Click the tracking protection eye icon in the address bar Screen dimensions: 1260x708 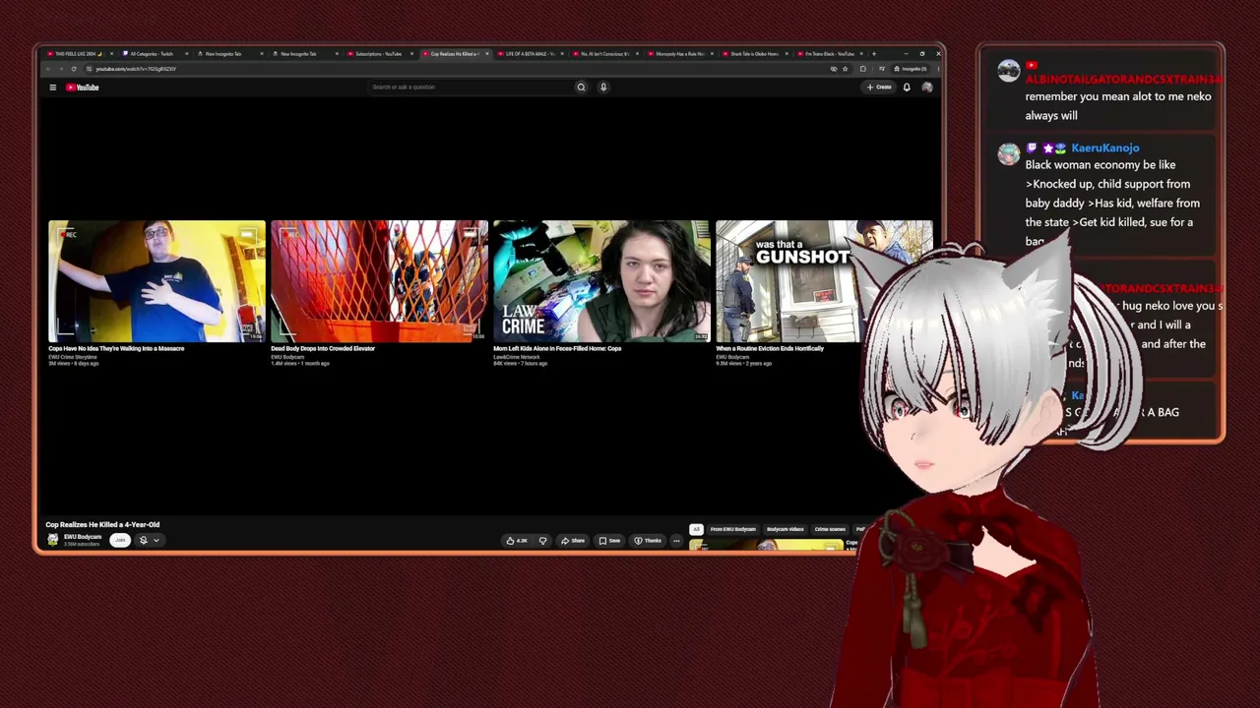(x=834, y=69)
